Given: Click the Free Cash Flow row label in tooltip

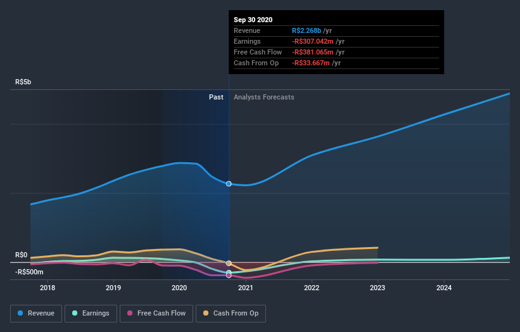Looking at the screenshot, I should click(258, 52).
